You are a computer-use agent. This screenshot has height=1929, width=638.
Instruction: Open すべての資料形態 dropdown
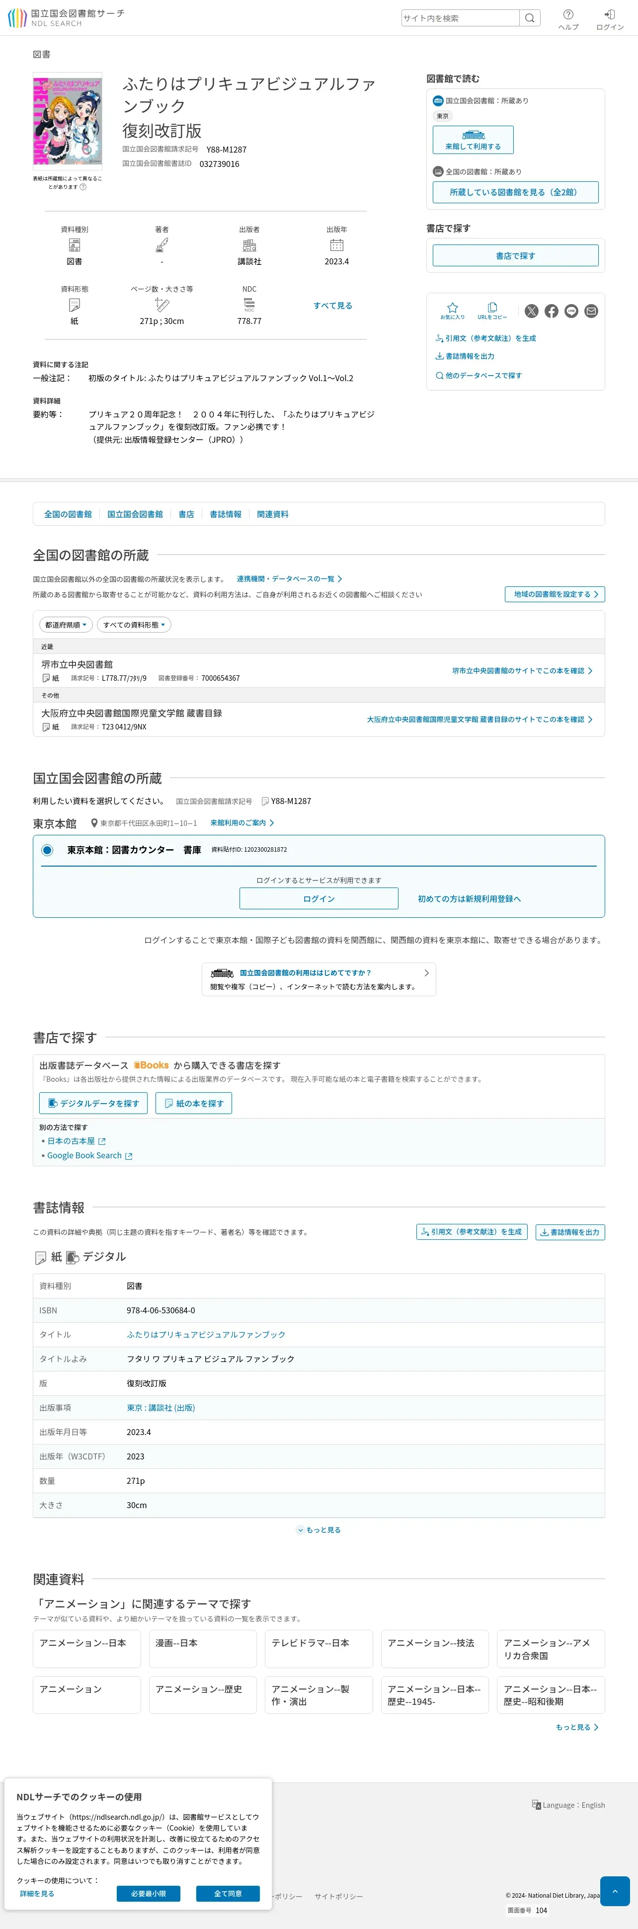[134, 625]
